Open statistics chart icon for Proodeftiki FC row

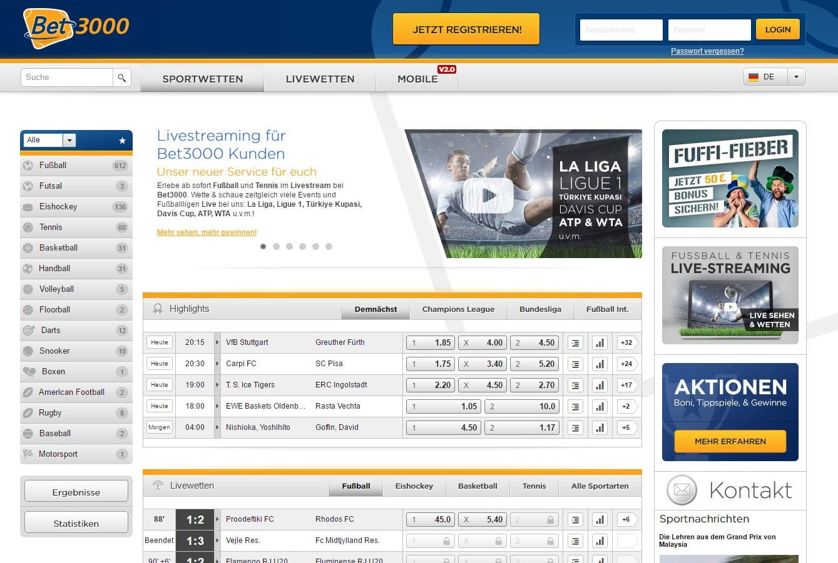click(x=600, y=519)
